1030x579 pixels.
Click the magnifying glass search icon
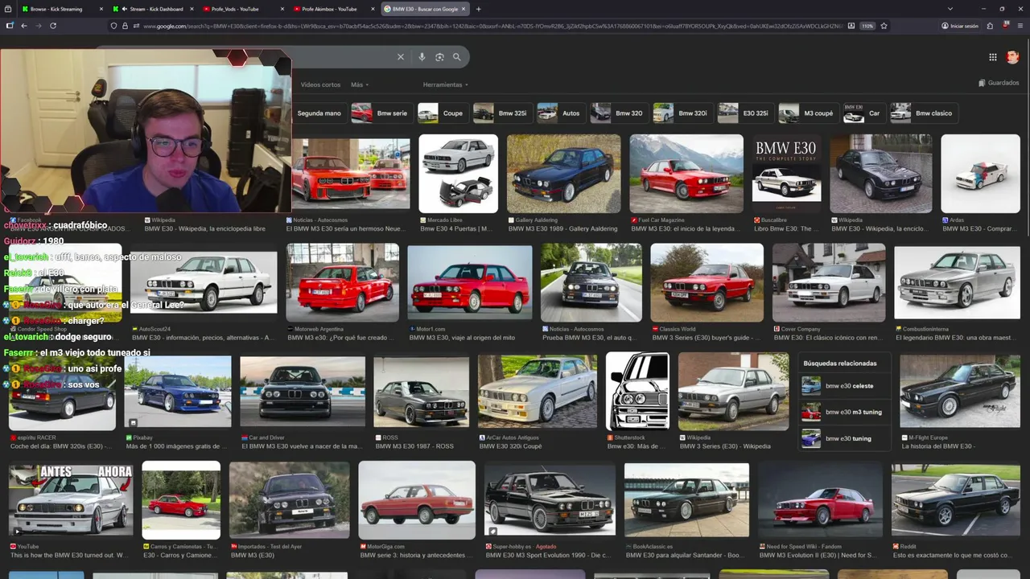pyautogui.click(x=457, y=57)
